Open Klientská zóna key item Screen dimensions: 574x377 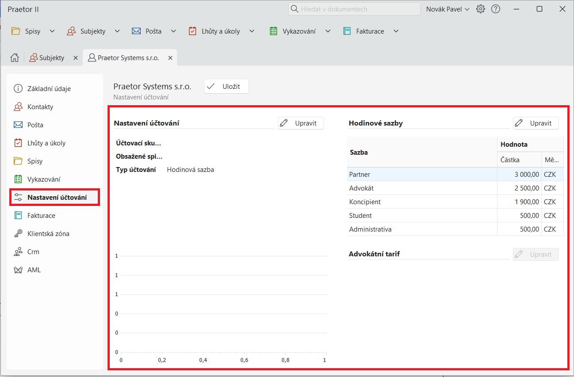(x=48, y=234)
